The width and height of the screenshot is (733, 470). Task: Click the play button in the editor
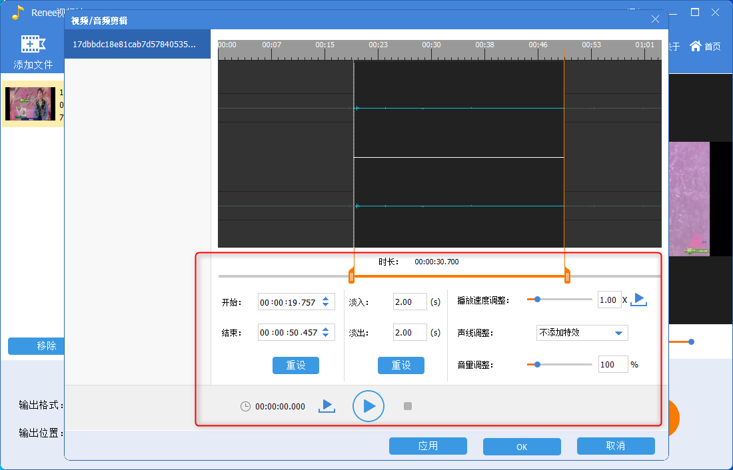tap(368, 406)
